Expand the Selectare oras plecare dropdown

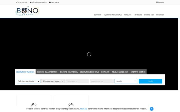53,81
